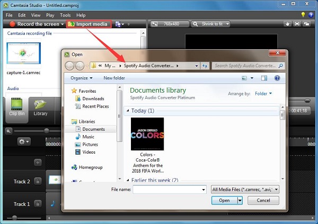
Task: Click the refresh icon next to address bar
Action: (x=205, y=66)
